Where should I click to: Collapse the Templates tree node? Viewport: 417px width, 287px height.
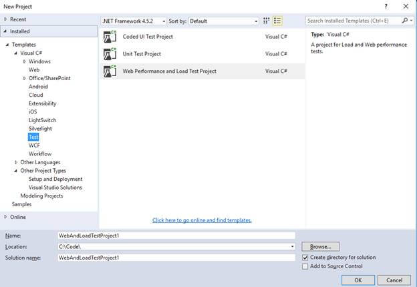pyautogui.click(x=7, y=45)
